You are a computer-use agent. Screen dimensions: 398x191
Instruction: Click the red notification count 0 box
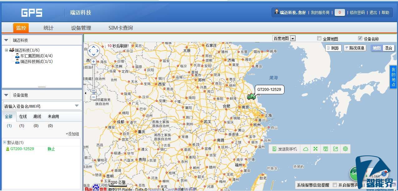coord(340,12)
